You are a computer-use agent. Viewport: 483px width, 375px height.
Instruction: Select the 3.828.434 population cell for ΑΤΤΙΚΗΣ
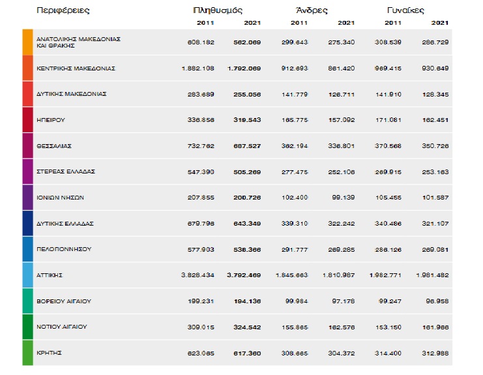[198, 275]
